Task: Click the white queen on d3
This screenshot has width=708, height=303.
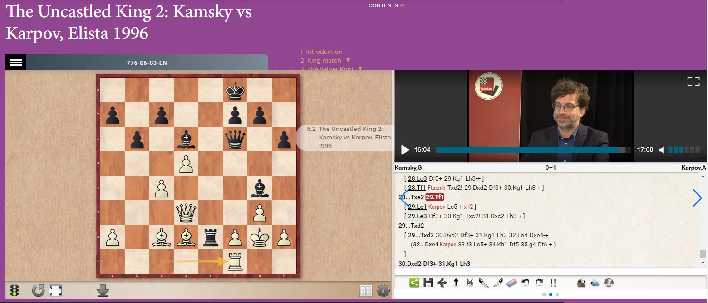Action: (x=186, y=212)
